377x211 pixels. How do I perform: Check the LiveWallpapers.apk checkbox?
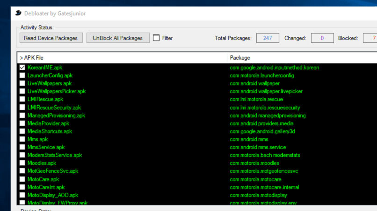[x=22, y=83]
